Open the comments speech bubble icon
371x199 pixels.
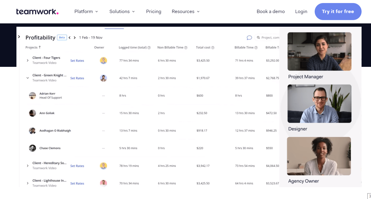tap(249, 38)
